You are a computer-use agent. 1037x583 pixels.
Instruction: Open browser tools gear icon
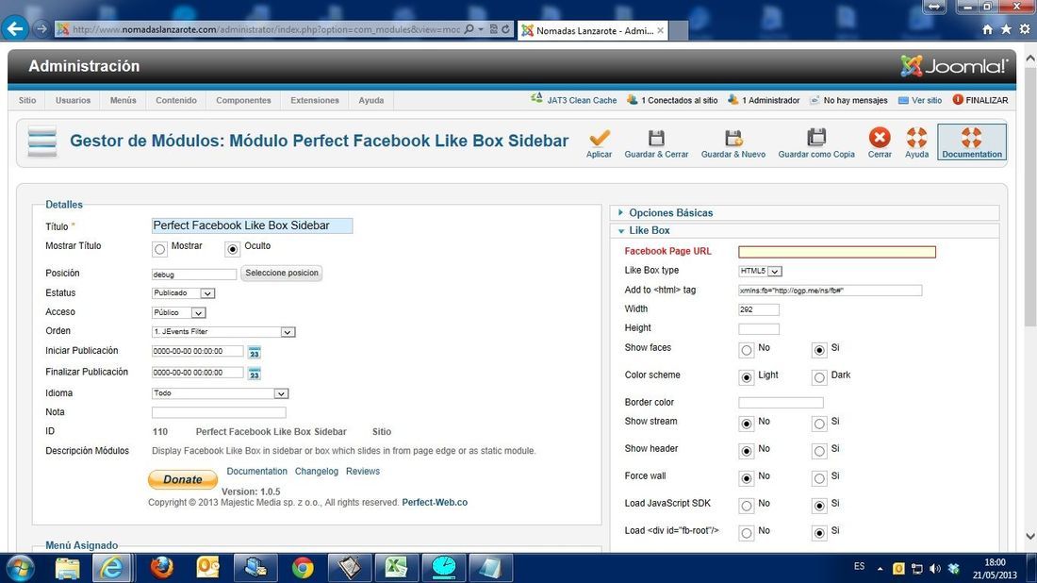[x=1025, y=29]
